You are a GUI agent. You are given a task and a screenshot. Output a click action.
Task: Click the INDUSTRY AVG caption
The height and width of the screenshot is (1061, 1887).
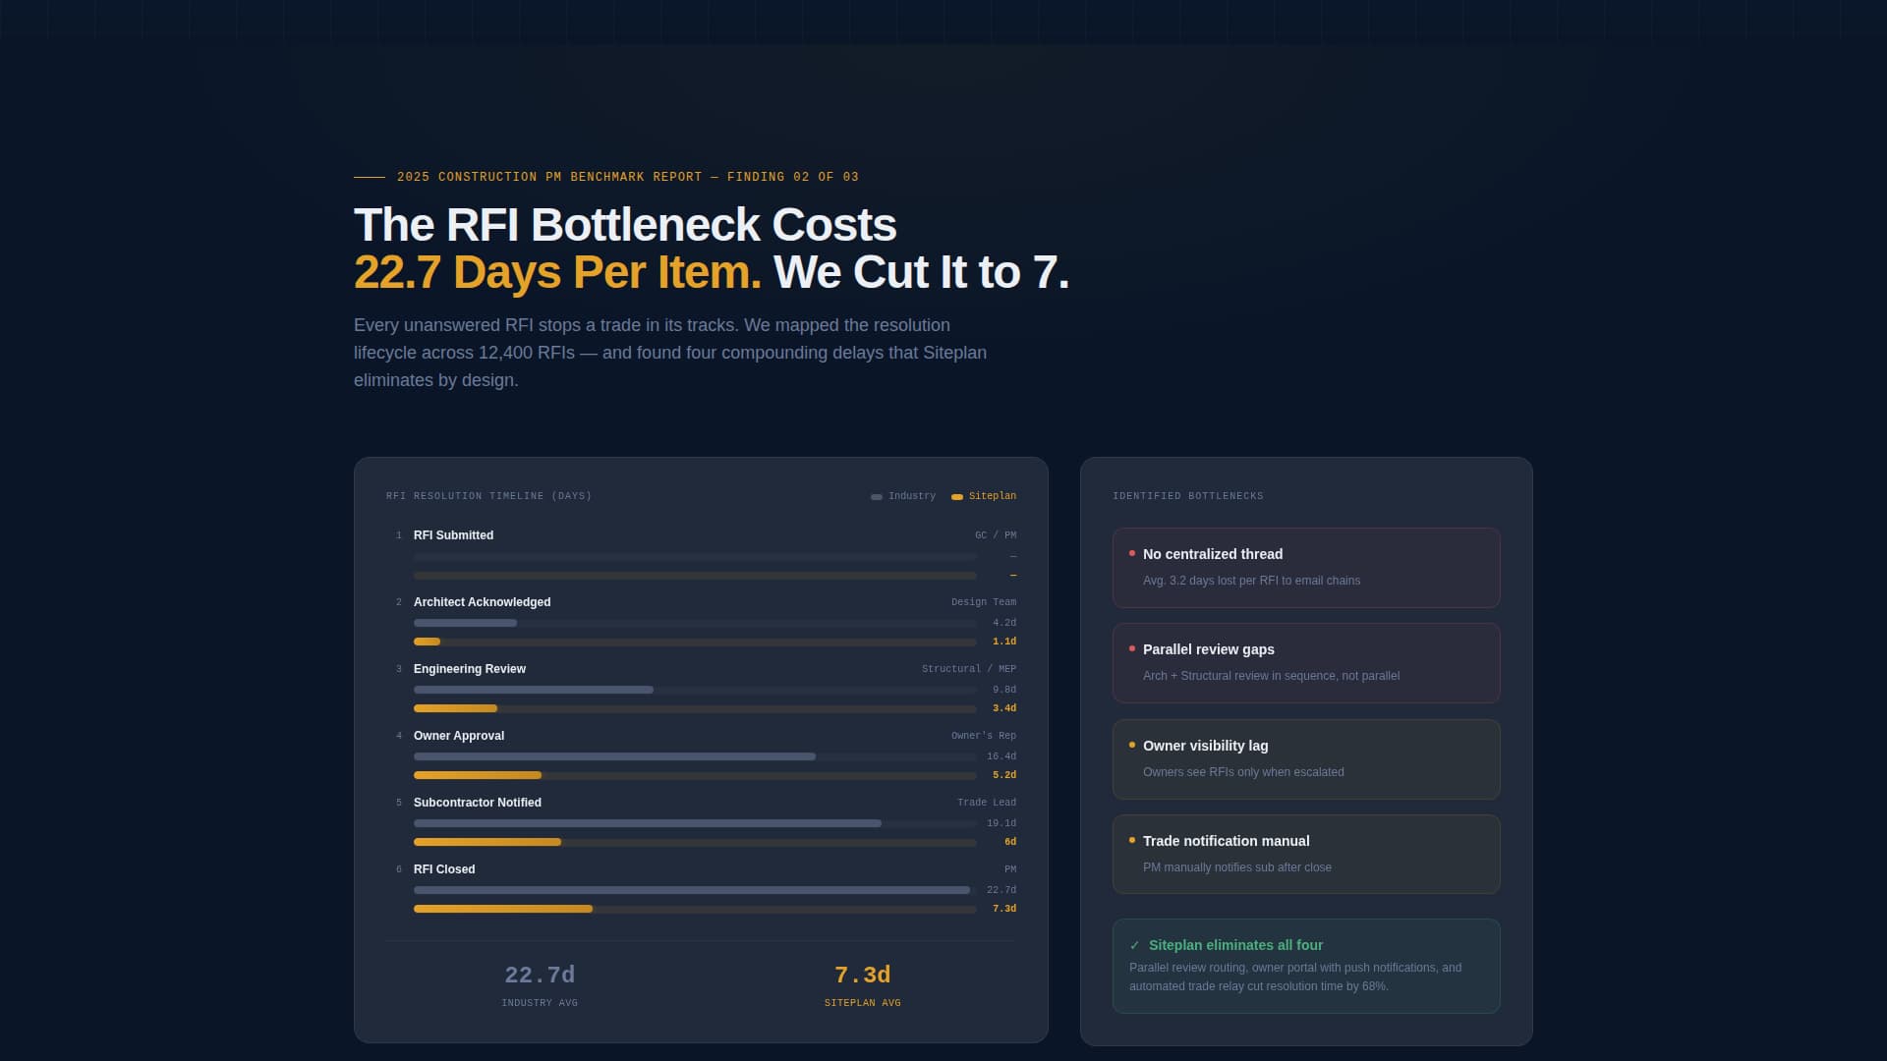coord(540,1003)
